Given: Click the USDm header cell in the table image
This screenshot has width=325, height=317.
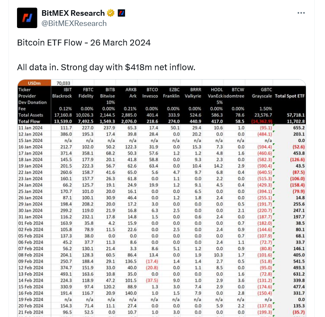Looking at the screenshot, I should pyautogui.click(x=34, y=83).
